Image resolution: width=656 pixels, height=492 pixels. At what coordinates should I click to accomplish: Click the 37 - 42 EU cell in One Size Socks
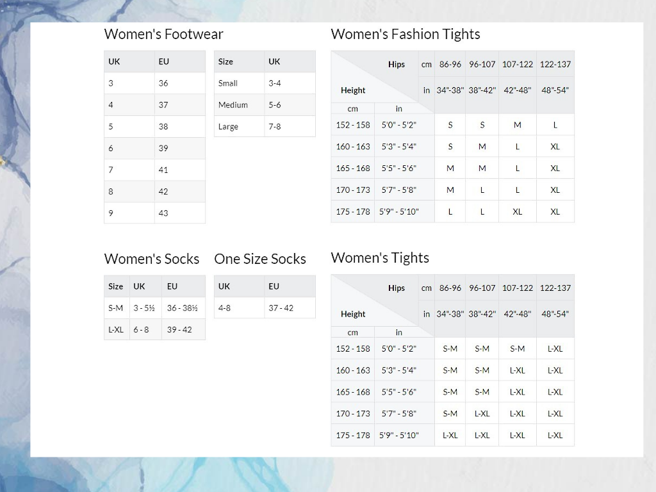281,308
